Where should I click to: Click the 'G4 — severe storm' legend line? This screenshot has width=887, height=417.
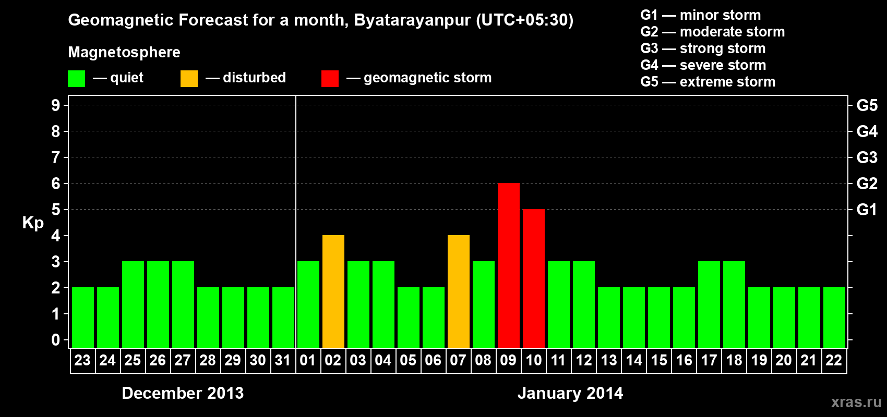pos(703,65)
